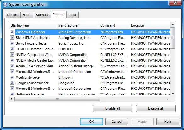Click the RUNDLL32.EXE cell in the NVIDIA Compatible row
Viewport: 184px width, 130px height.
tap(114, 55)
